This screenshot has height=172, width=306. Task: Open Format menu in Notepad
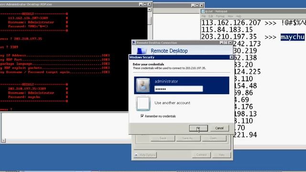[220, 16]
